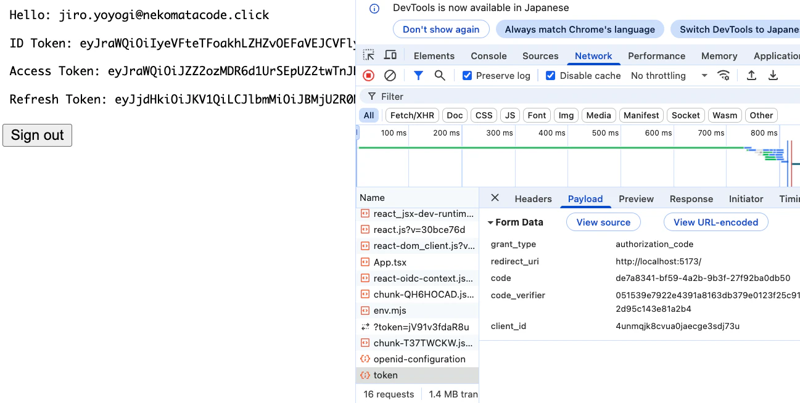This screenshot has height=403, width=800.
Task: Click Always match Chrome's language button
Action: coord(580,29)
